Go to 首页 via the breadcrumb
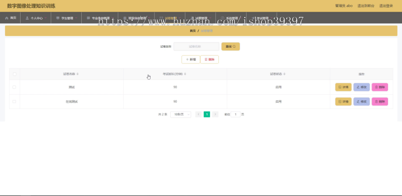 click(193, 31)
